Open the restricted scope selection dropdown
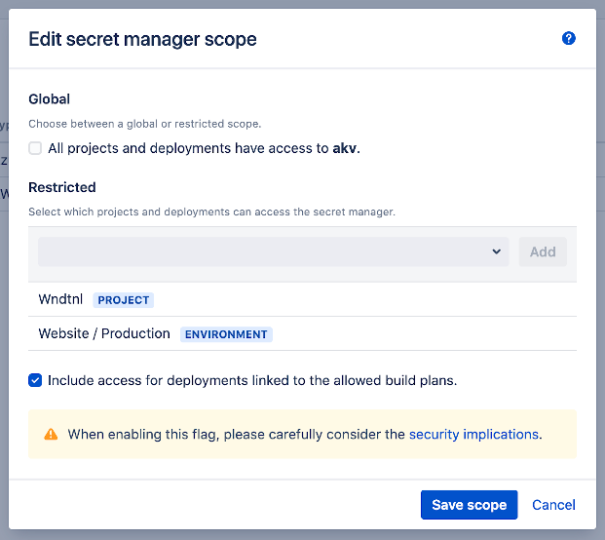Screen dimensions: 605x540 [x=273, y=251]
